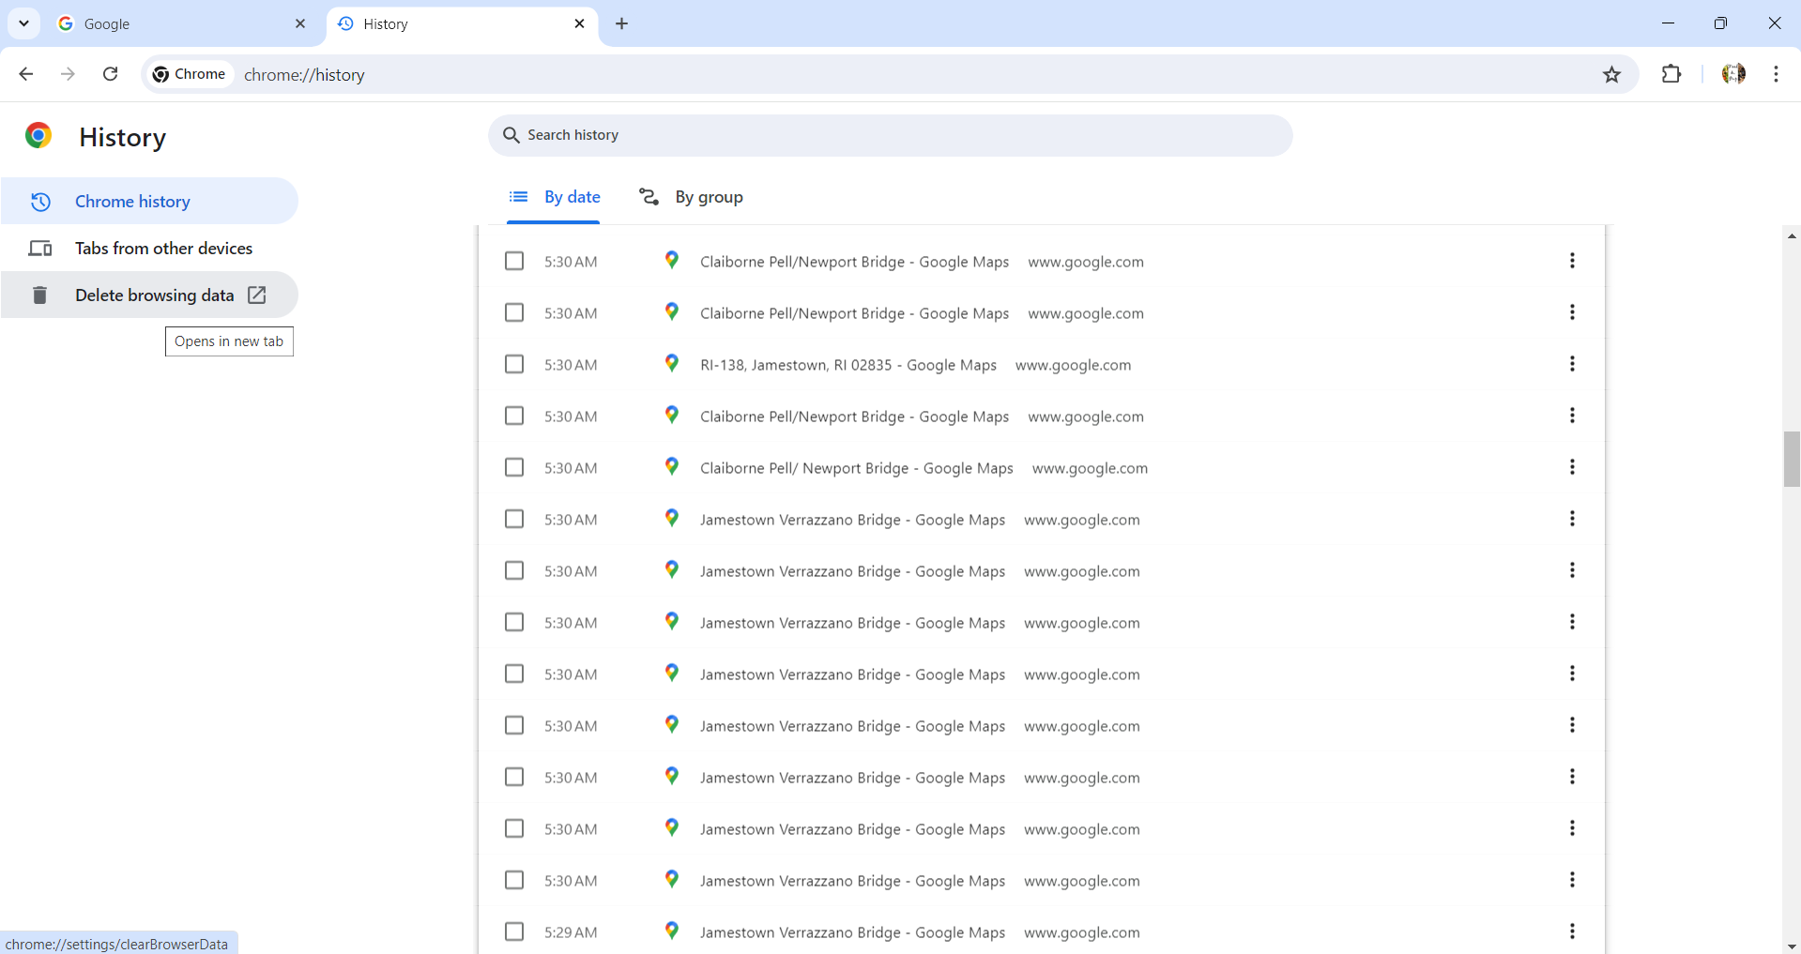
Task: Close the History tab
Action: [579, 23]
